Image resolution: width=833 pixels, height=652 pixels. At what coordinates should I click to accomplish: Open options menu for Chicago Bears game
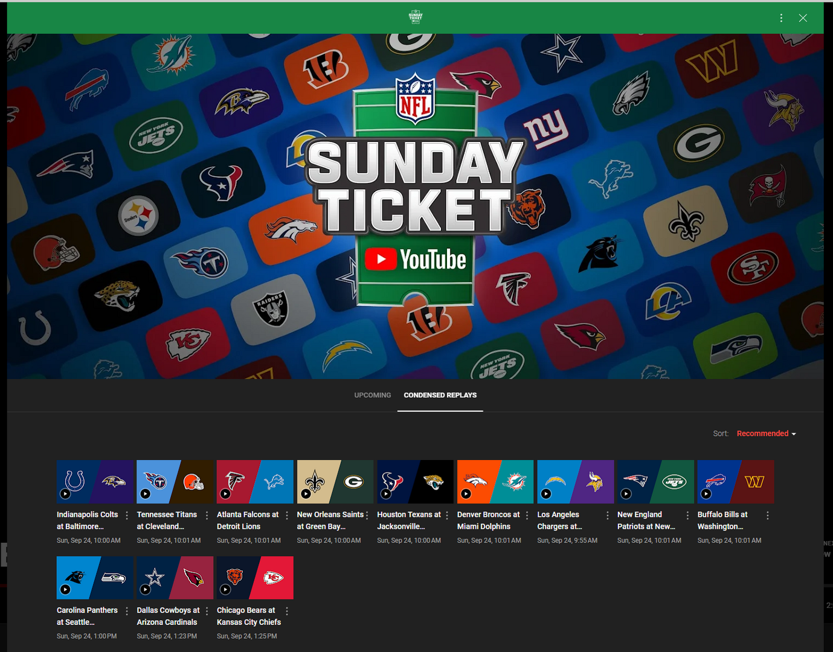pos(287,611)
